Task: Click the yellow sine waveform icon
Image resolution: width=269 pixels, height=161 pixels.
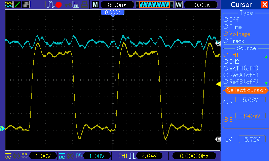Action: tap(9, 5)
